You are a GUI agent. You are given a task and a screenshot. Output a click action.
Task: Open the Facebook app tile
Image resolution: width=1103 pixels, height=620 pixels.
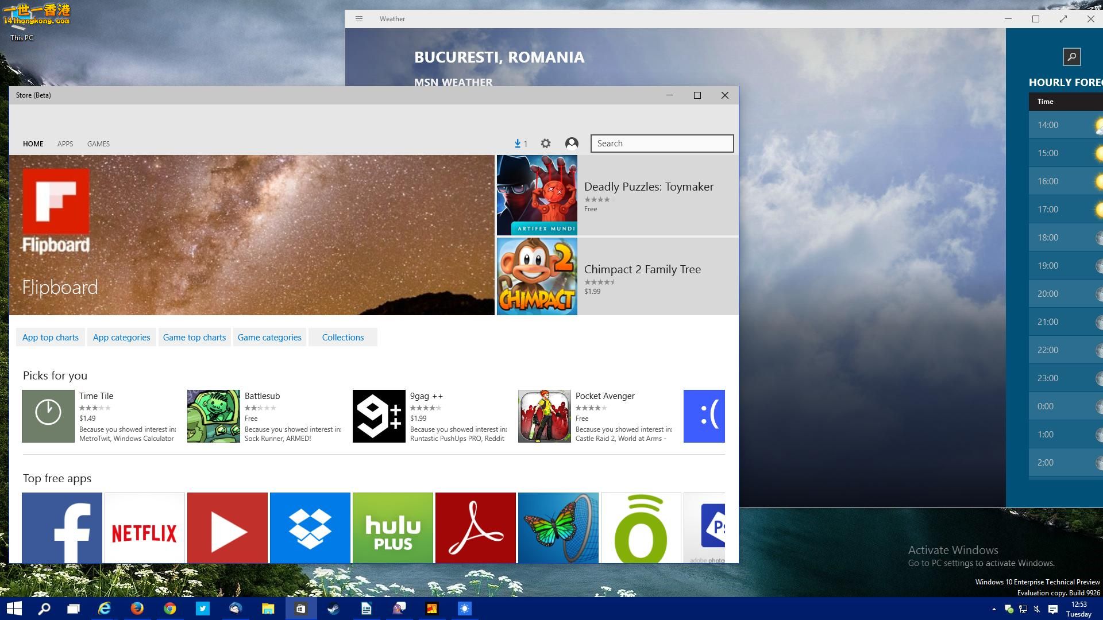tap(62, 528)
